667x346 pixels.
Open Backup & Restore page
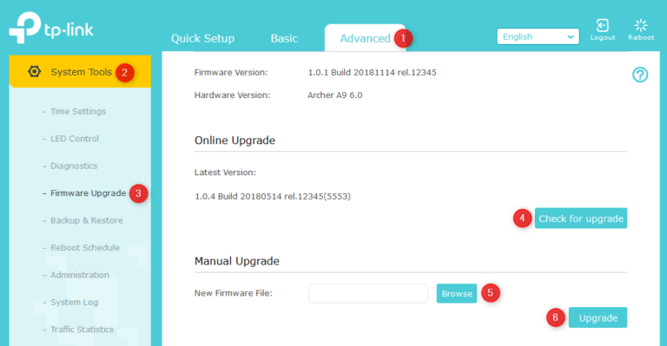pos(86,220)
